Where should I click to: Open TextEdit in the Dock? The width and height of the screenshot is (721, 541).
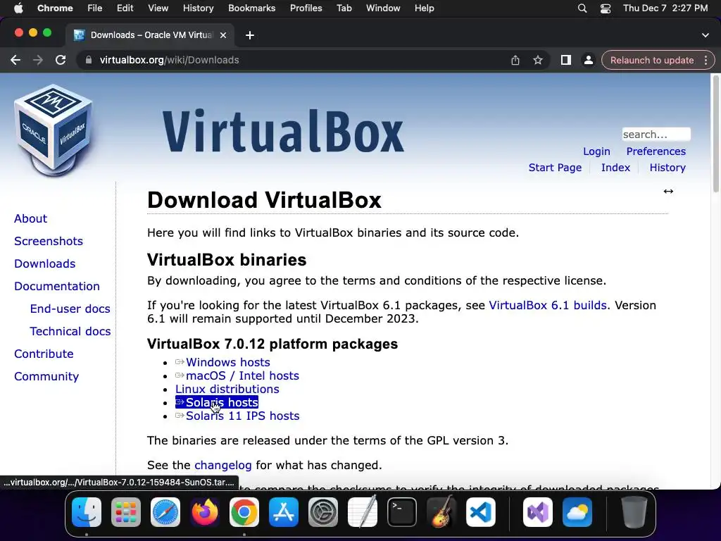(363, 512)
